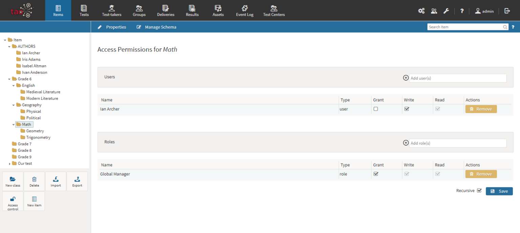Open settings via the gears icon
This screenshot has width=520, height=233.
coord(421,11)
